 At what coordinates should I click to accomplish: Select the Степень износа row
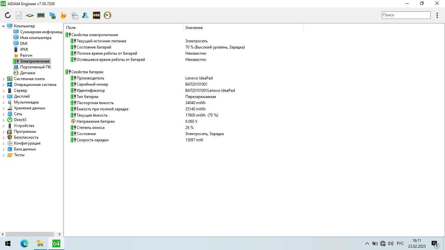(183, 128)
